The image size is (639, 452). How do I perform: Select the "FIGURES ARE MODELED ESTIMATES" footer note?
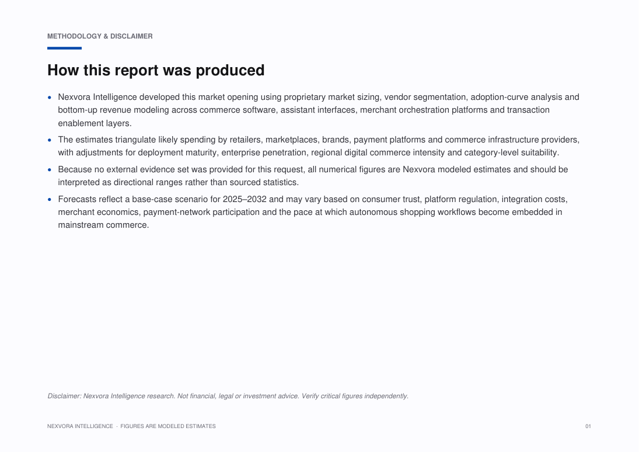[168, 426]
